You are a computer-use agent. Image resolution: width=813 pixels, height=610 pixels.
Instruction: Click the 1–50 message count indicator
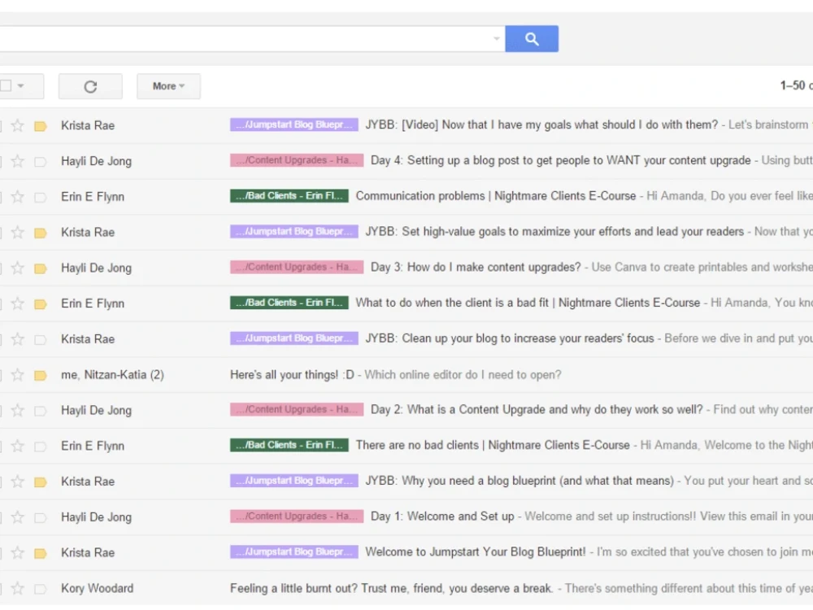pos(796,85)
